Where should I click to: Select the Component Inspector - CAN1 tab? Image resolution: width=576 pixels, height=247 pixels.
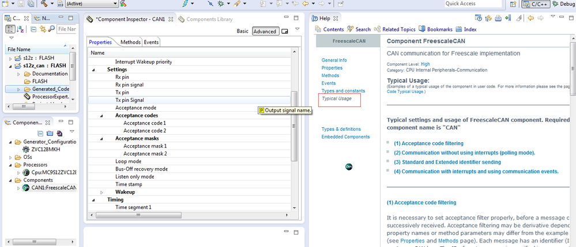pyautogui.click(x=130, y=19)
